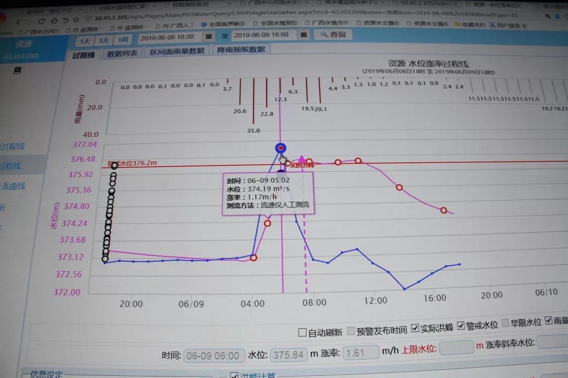Screen dimensions: 568x378
Task: Click the 35.0 rainfall bar label
Action: [253, 131]
